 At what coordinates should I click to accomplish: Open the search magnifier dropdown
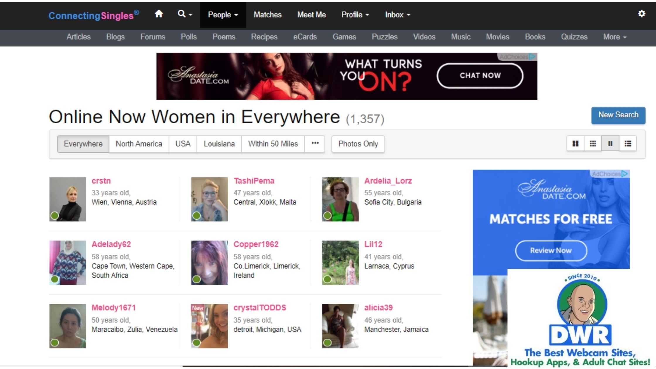point(185,14)
